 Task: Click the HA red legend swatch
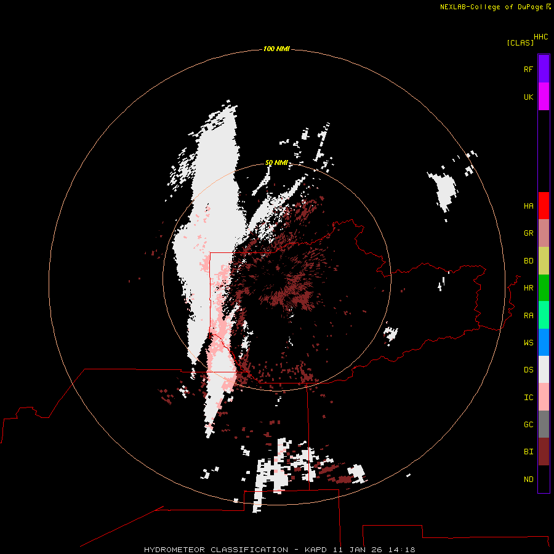point(544,206)
